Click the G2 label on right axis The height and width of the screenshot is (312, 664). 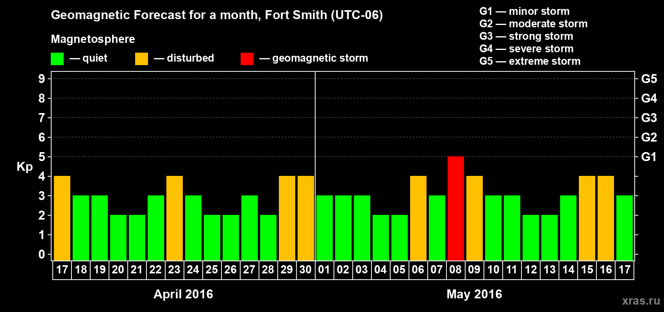[649, 137]
